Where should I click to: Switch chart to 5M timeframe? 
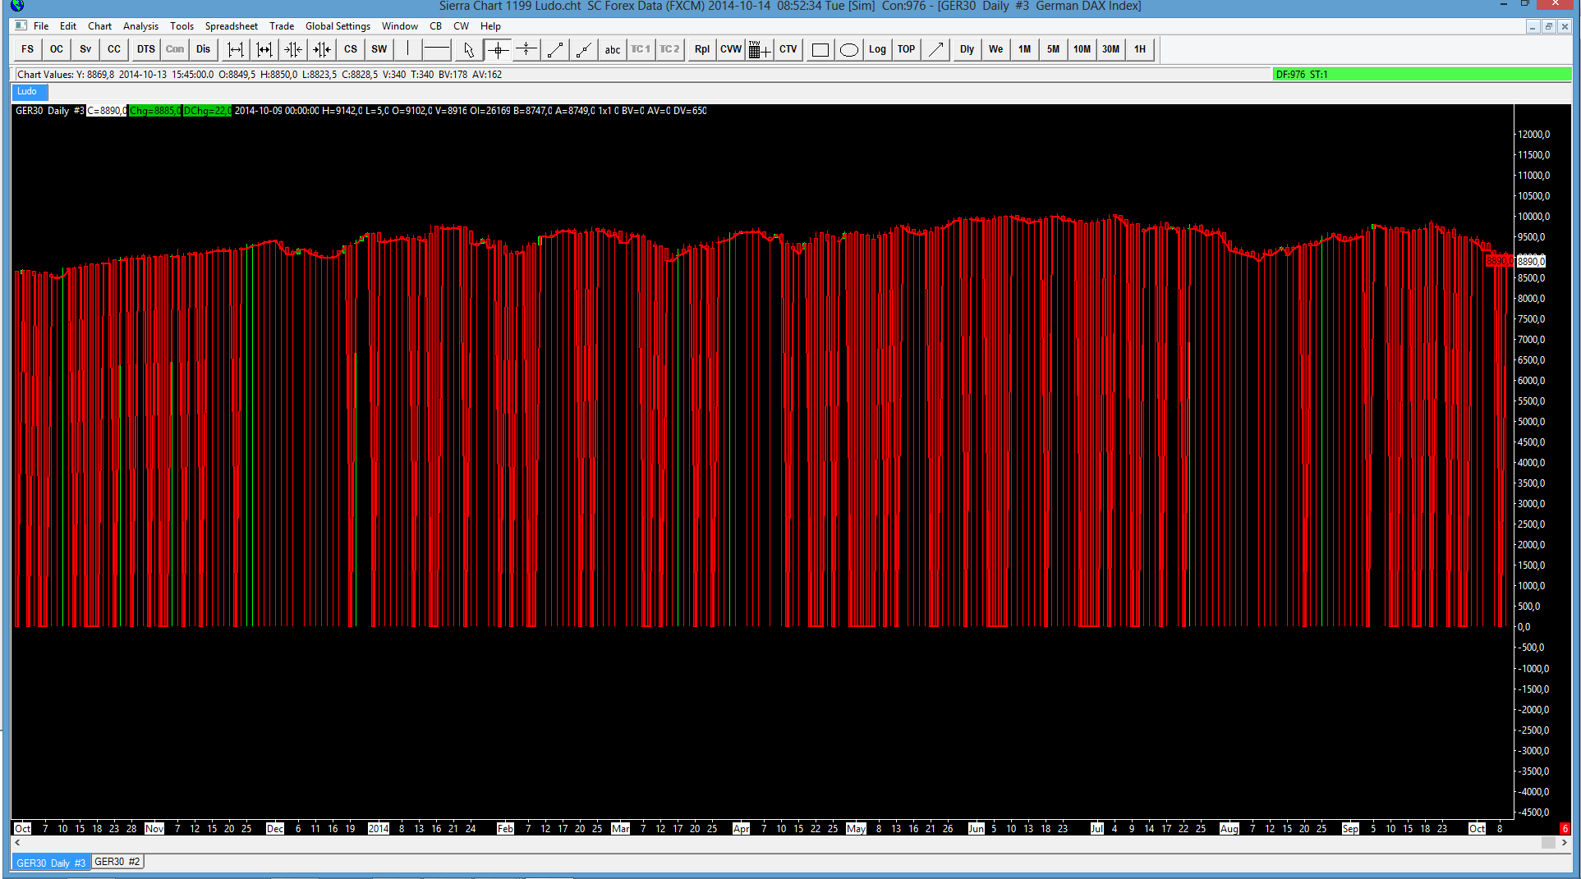1053,49
